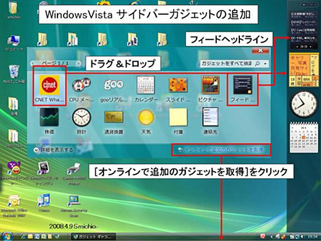Select the Computer desktop icon
321x241 pixels.
tap(14, 43)
